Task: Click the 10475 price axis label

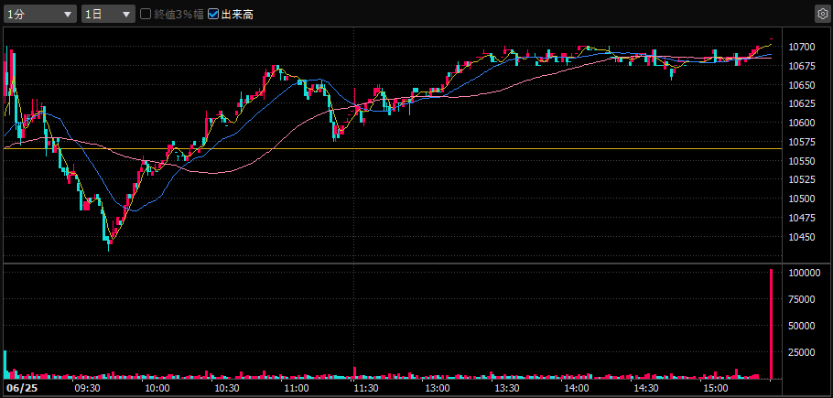Action: tap(802, 218)
